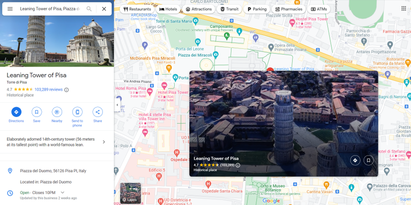Image resolution: width=411 pixels, height=205 pixels.
Task: Click info icon on preview card rating
Action: coord(238,165)
